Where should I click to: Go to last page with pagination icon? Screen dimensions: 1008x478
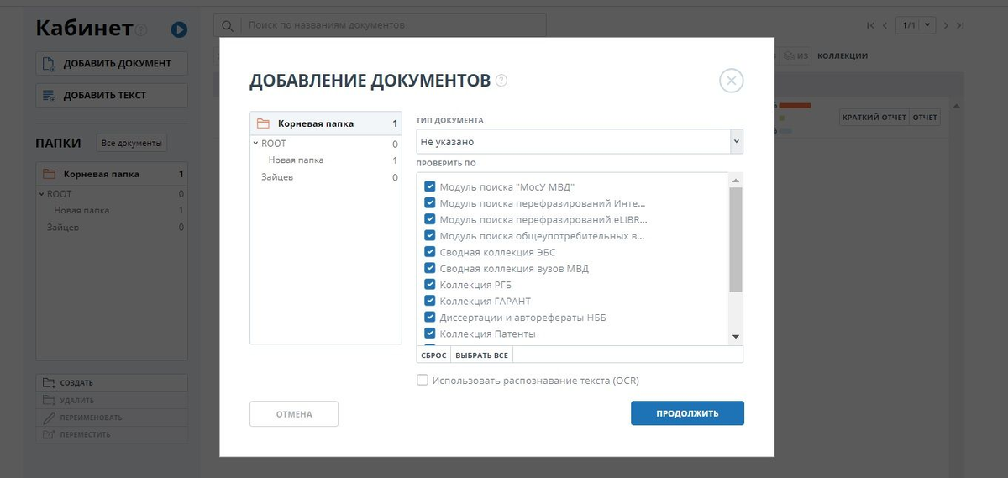click(x=960, y=26)
